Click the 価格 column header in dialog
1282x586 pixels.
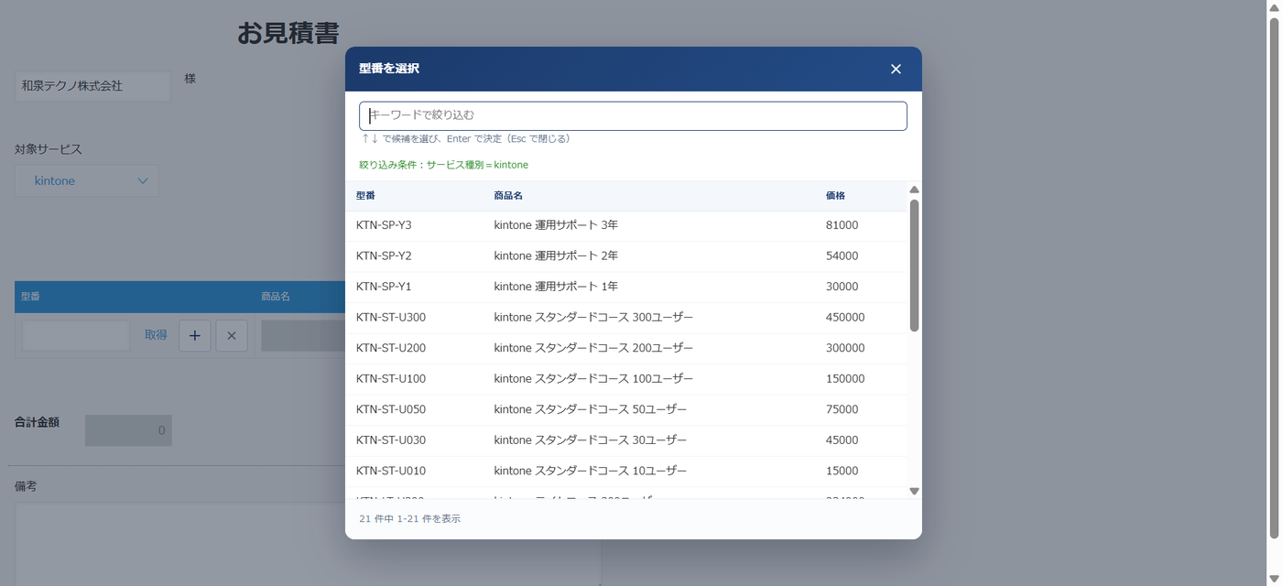click(835, 196)
